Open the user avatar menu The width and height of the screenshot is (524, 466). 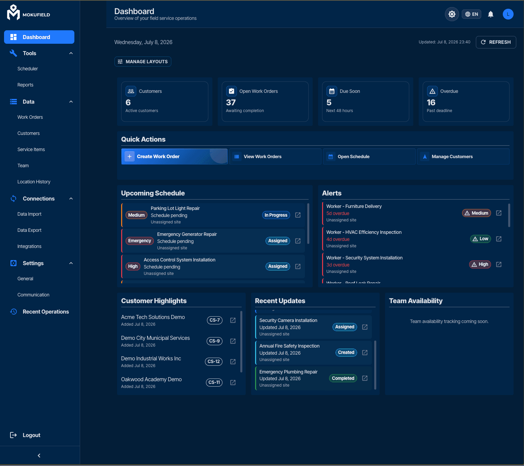(508, 14)
